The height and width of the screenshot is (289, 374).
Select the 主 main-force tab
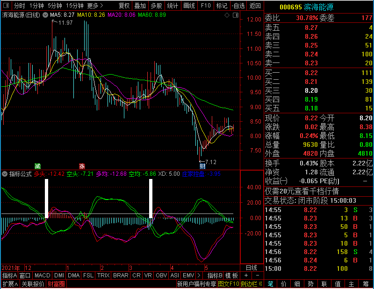tap(352, 284)
